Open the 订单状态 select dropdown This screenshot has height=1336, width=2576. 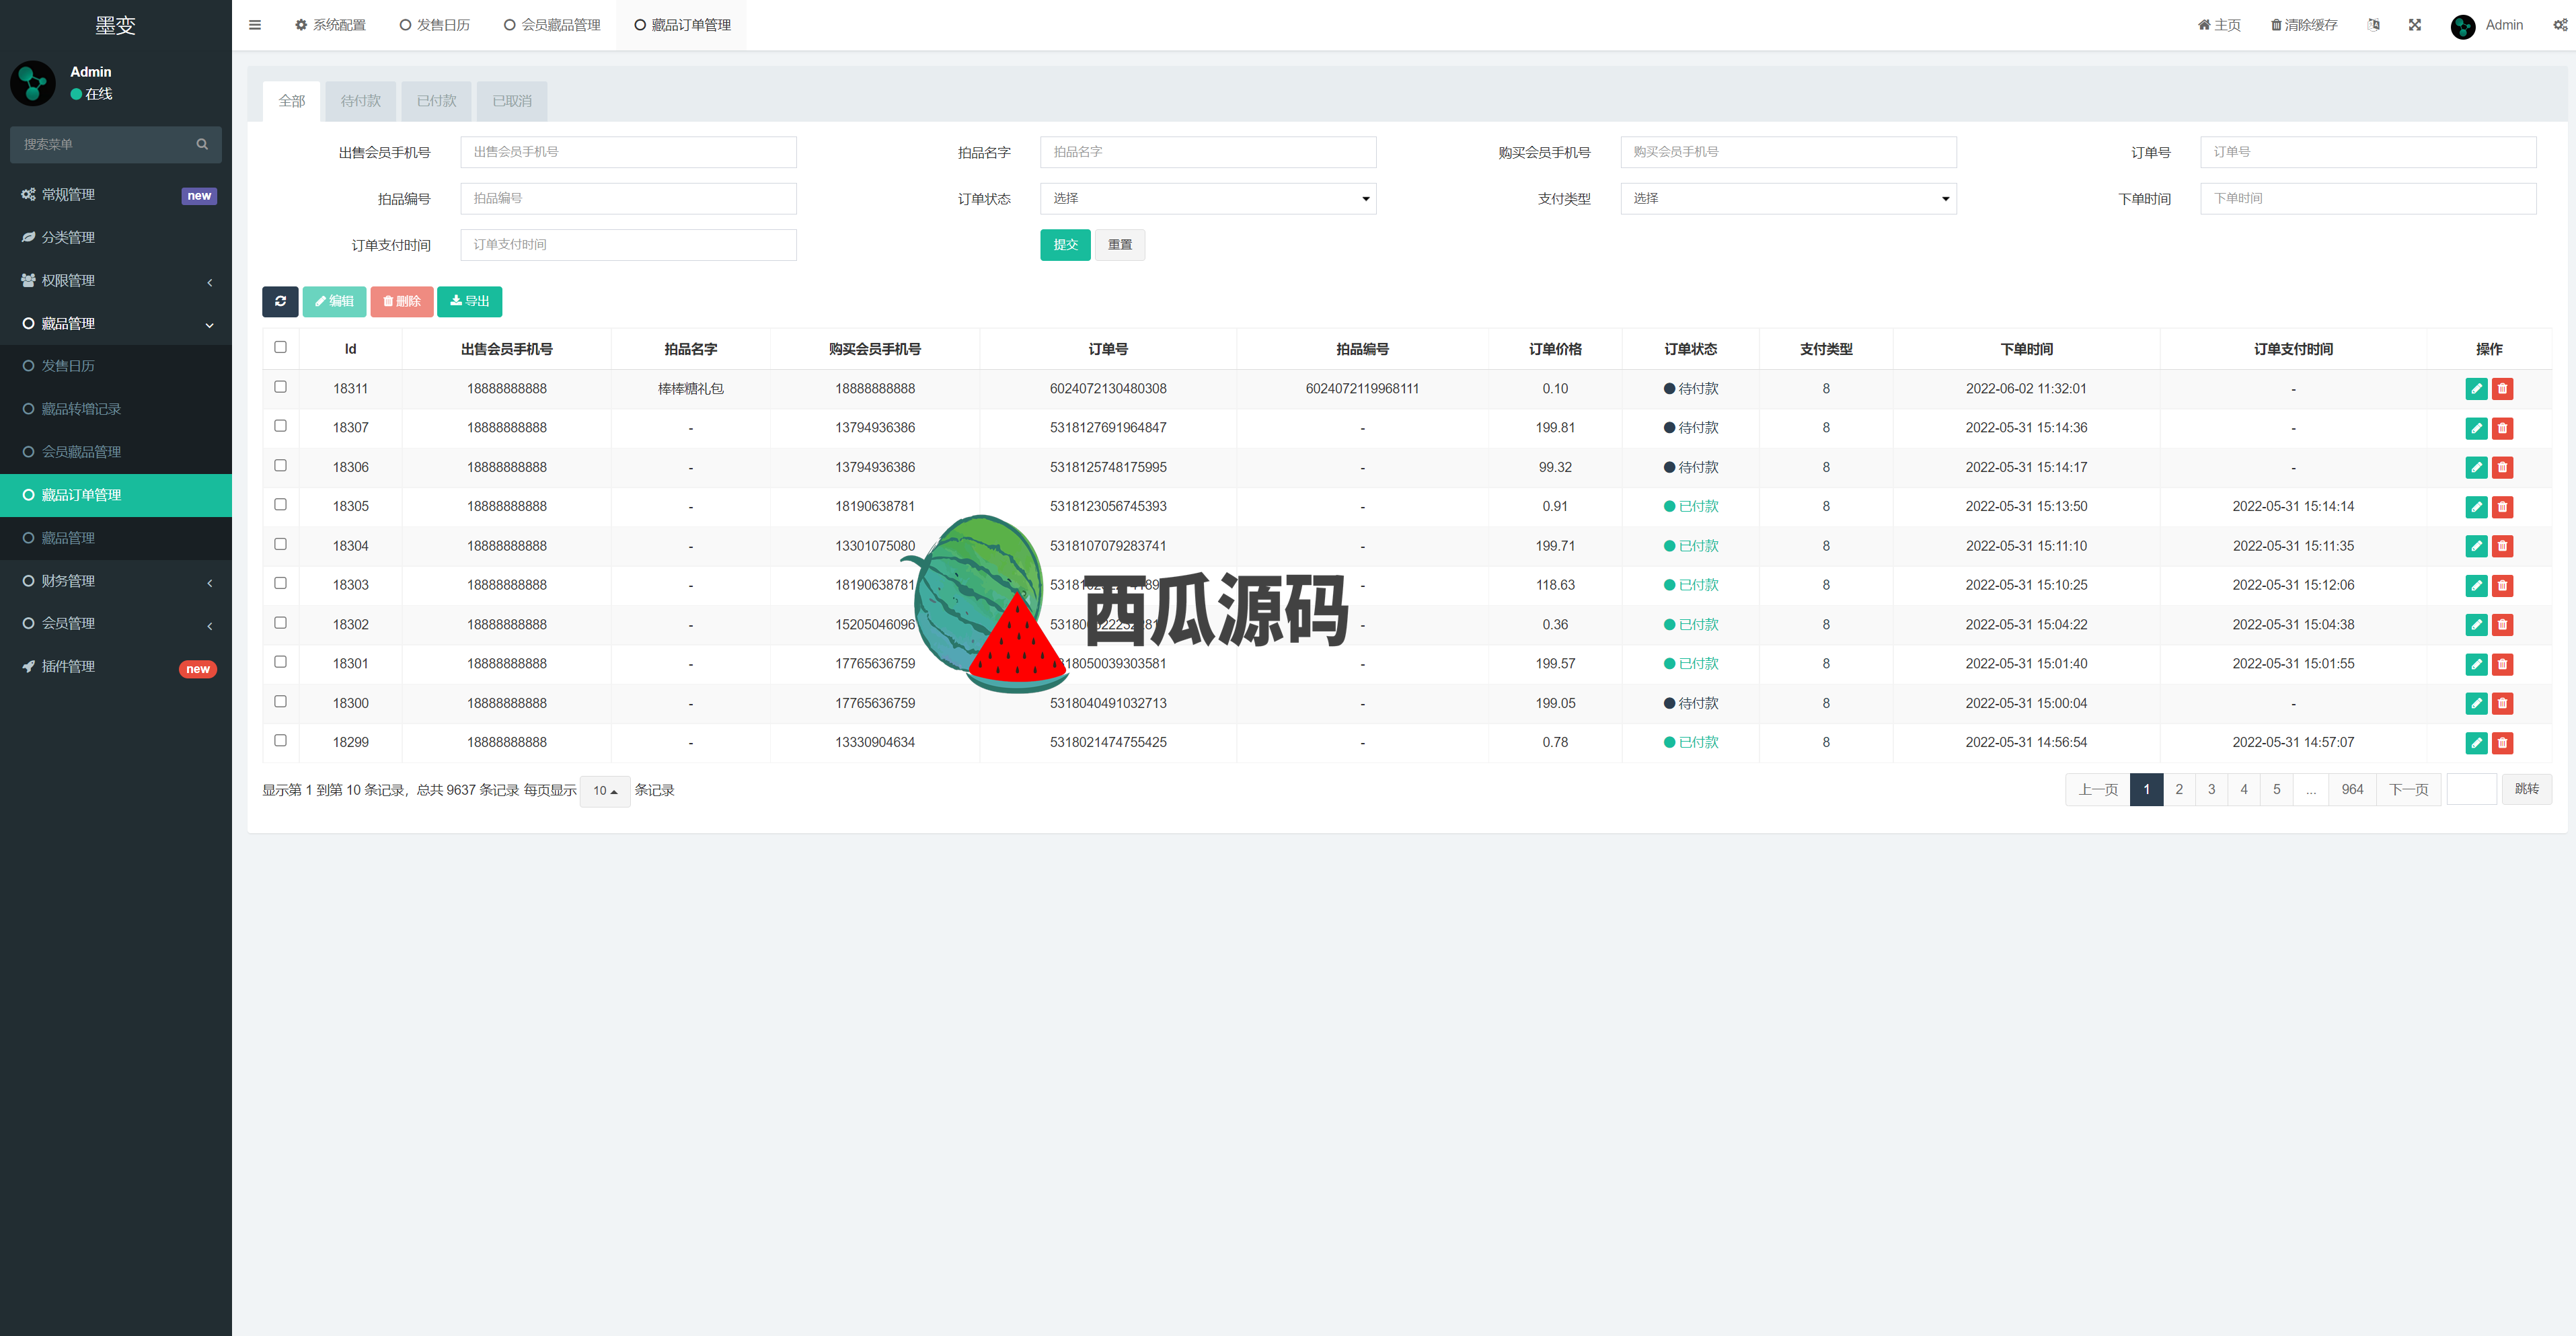1207,198
